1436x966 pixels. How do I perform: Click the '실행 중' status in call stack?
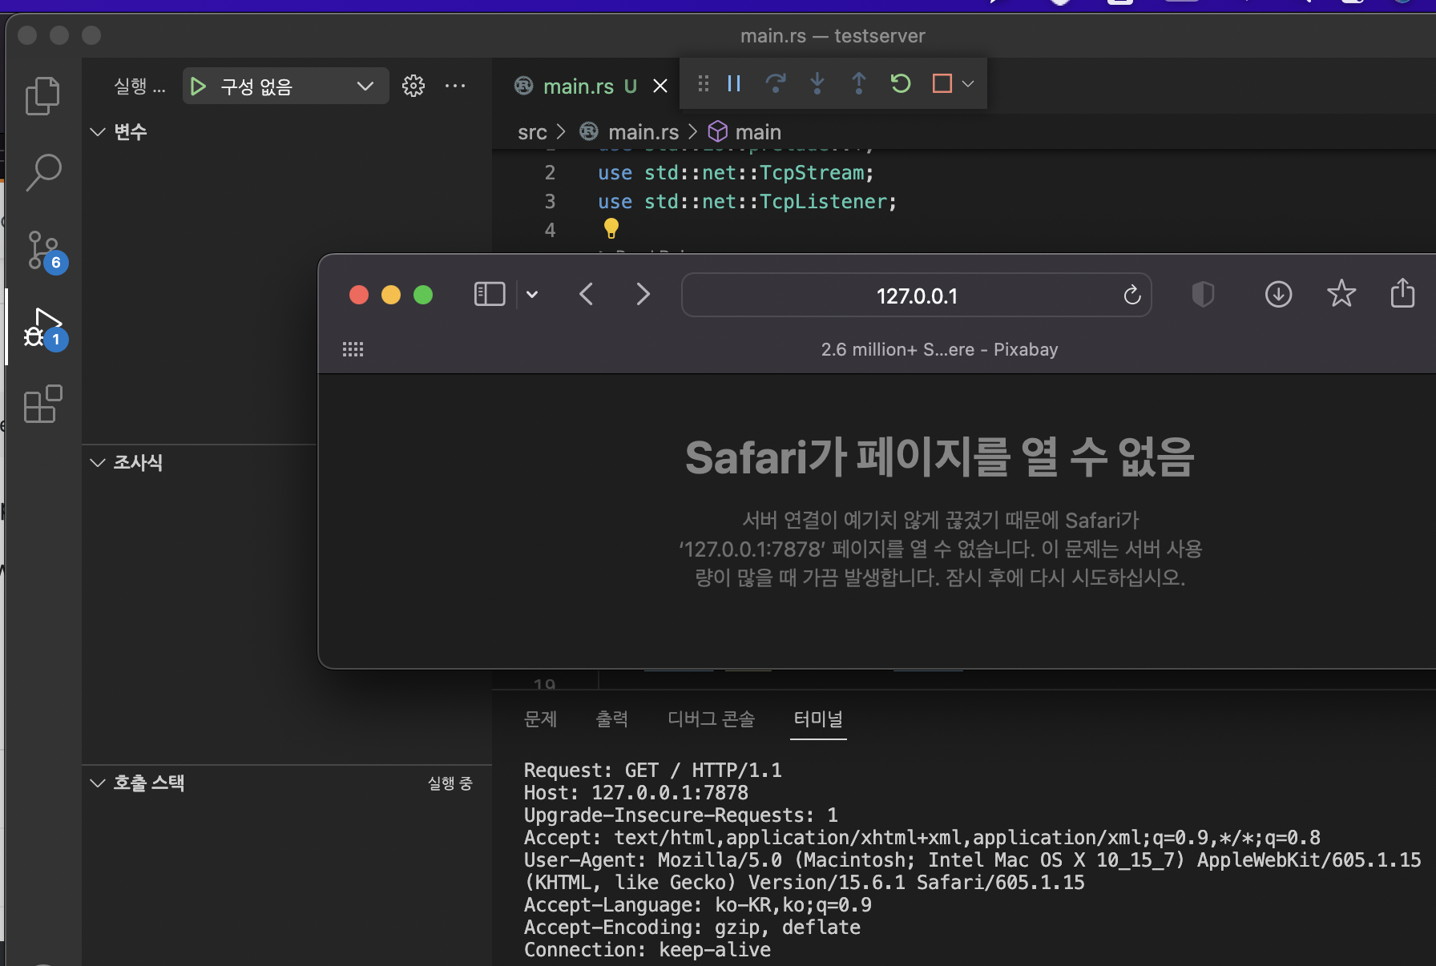[450, 783]
